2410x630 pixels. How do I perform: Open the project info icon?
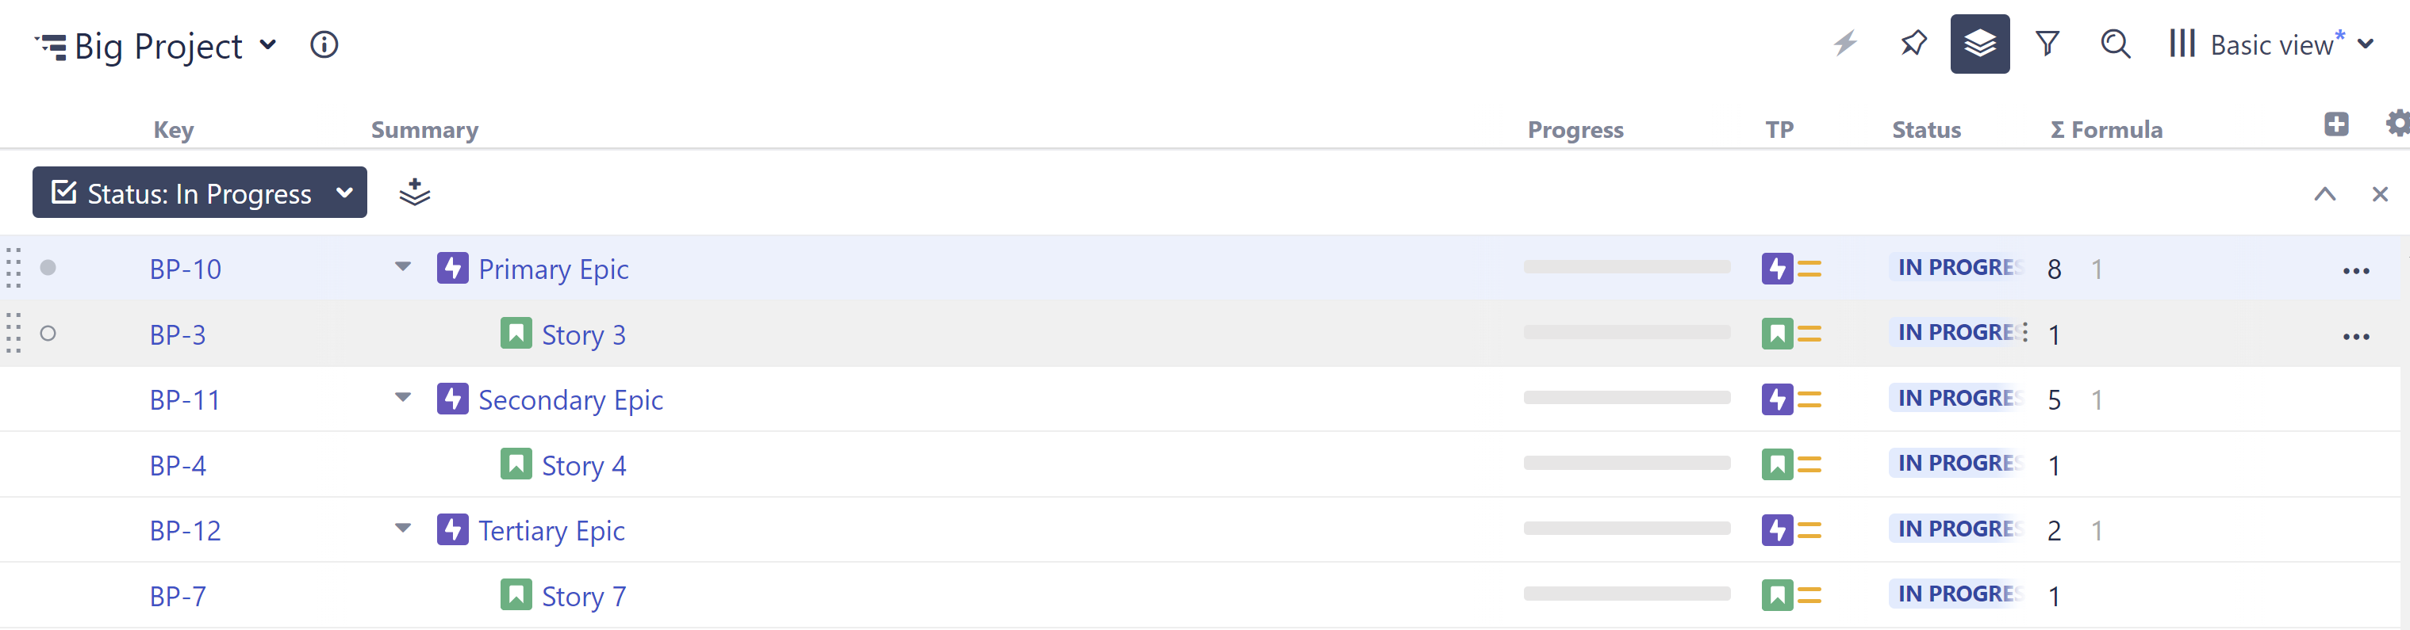(324, 45)
